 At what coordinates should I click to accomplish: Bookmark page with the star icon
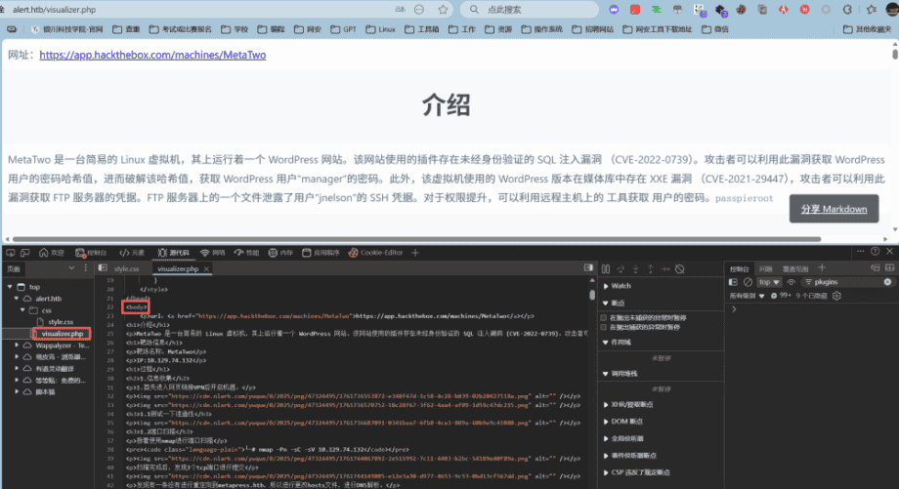pyautogui.click(x=443, y=9)
